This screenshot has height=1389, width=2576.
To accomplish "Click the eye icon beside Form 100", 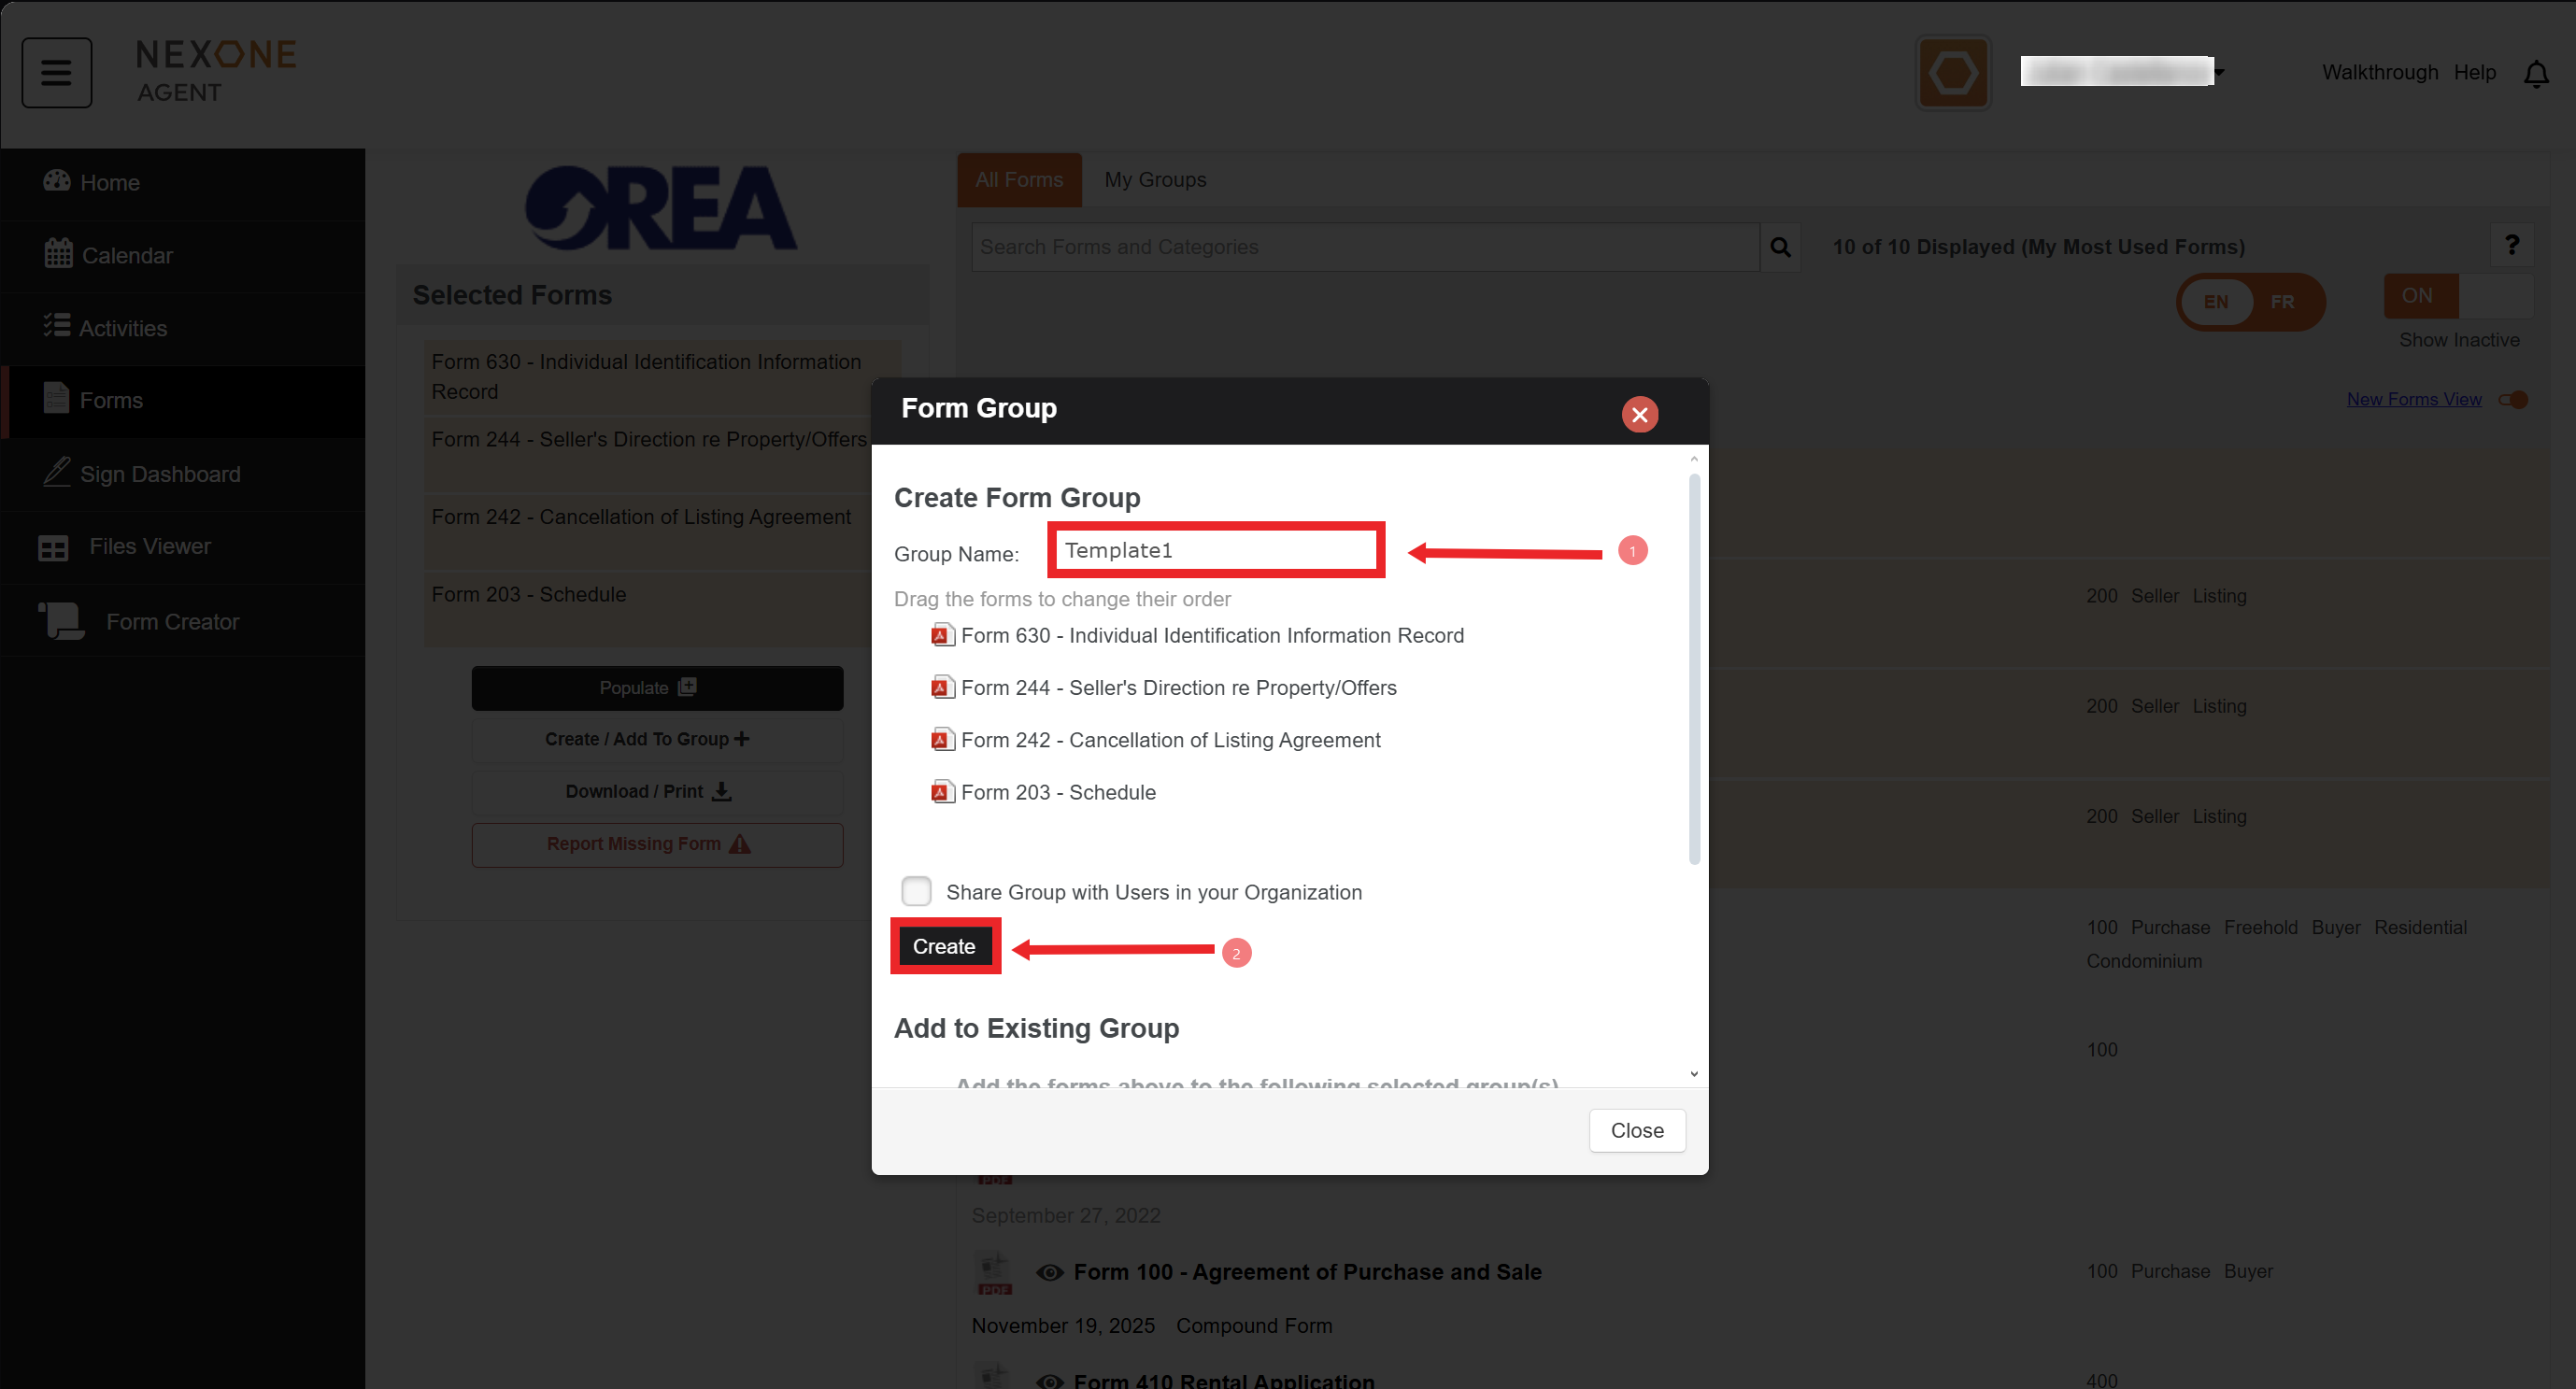I will 1049,1272.
